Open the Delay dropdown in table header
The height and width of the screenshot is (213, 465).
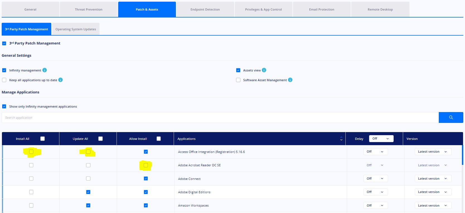(x=381, y=138)
